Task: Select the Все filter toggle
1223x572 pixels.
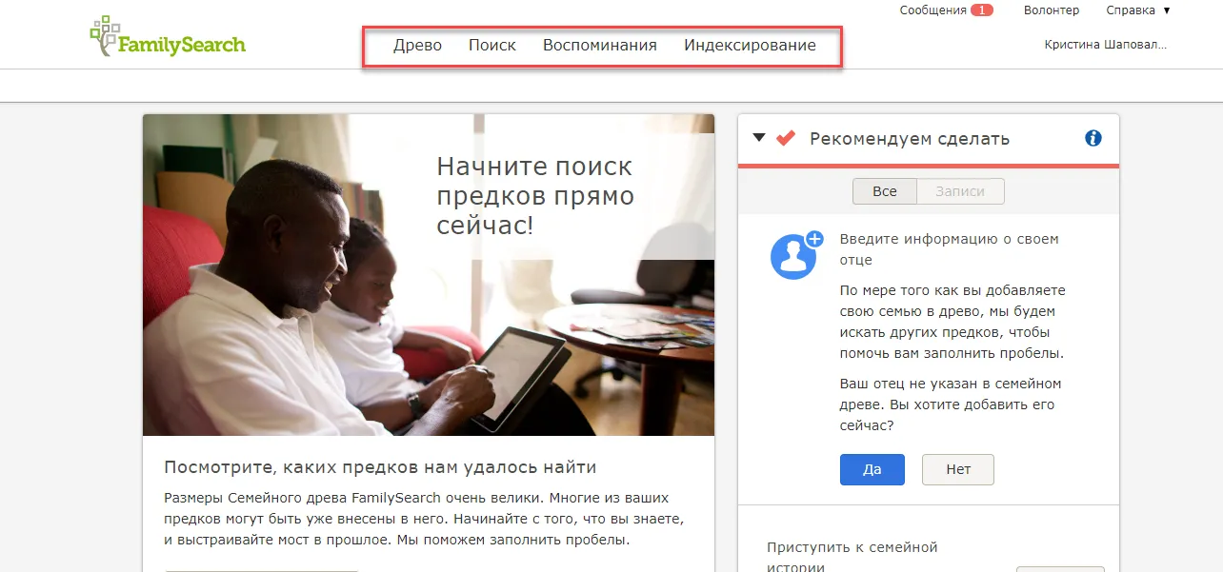Action: [884, 191]
